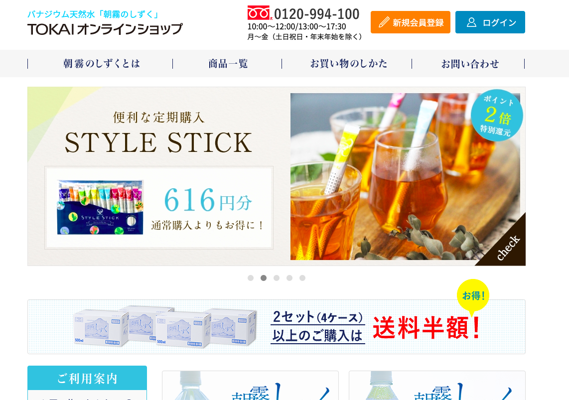
Task: Click the water case boxes image
Action: point(165,327)
